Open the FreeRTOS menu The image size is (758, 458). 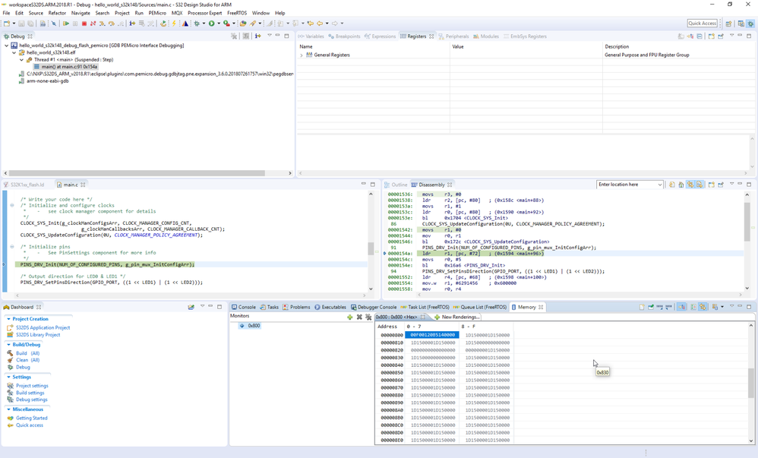(x=237, y=13)
